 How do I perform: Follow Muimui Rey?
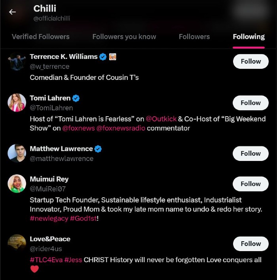pyautogui.click(x=250, y=184)
